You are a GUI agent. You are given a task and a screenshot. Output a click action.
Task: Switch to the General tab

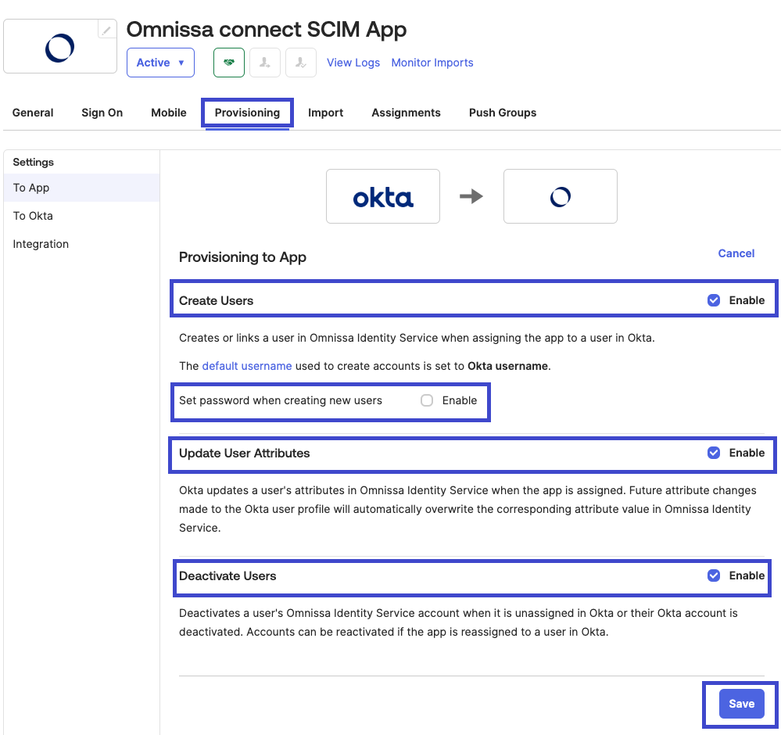point(33,113)
